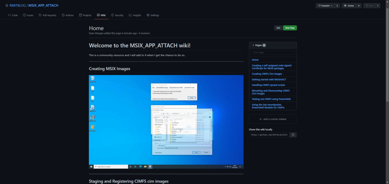389x184 pixels.
Task: Open the repository Settings tab
Action: pyautogui.click(x=153, y=15)
